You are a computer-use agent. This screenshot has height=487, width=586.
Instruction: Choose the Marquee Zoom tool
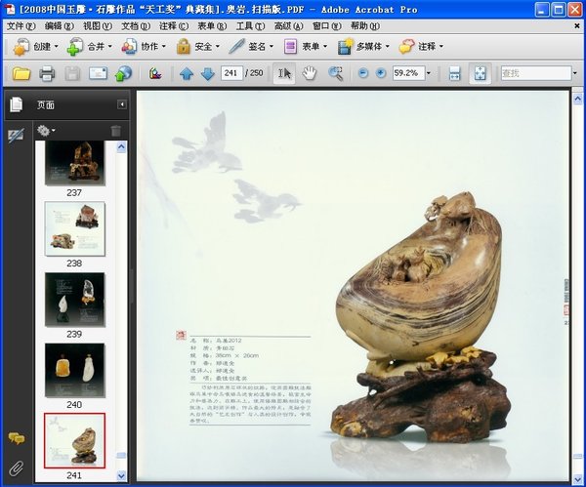tap(336, 73)
